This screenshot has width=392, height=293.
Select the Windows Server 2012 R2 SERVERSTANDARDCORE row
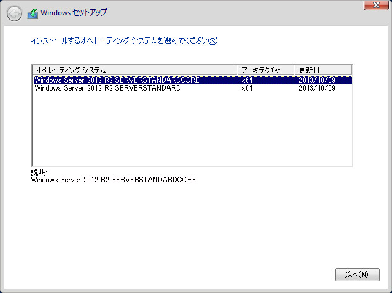[193, 80]
